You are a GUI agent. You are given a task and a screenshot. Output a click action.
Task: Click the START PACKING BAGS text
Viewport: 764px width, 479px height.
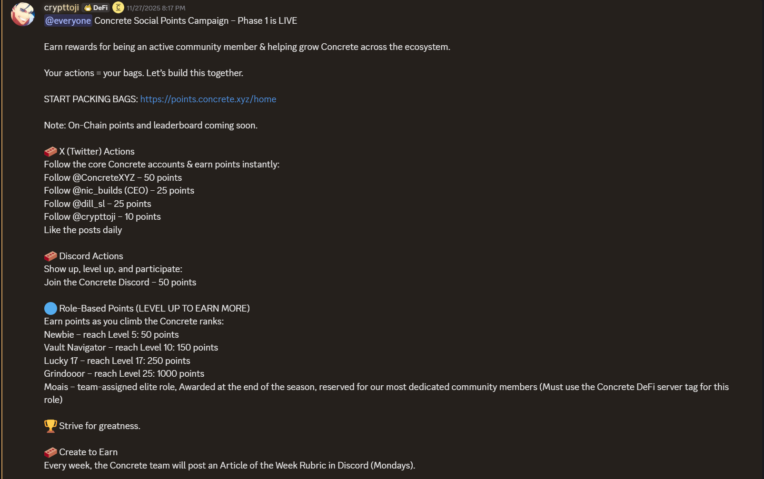pos(89,99)
